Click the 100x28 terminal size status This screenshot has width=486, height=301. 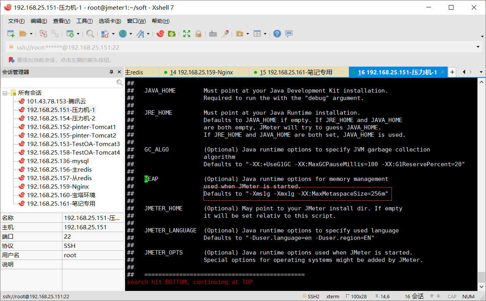click(355, 296)
